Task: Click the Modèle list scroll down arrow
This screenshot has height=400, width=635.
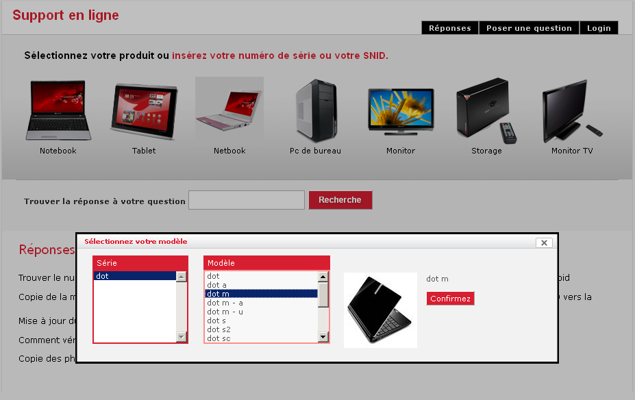Action: (x=323, y=337)
